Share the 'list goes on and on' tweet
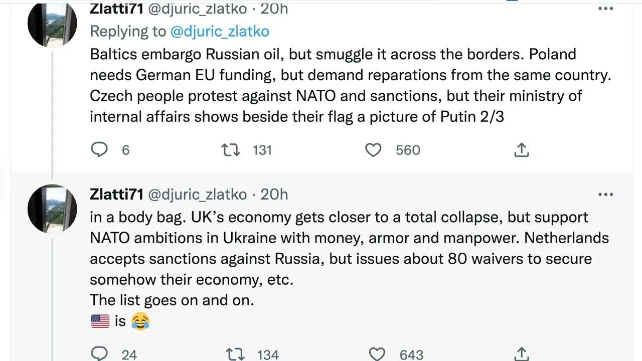Screen dimensions: 642x361 (x=522, y=354)
